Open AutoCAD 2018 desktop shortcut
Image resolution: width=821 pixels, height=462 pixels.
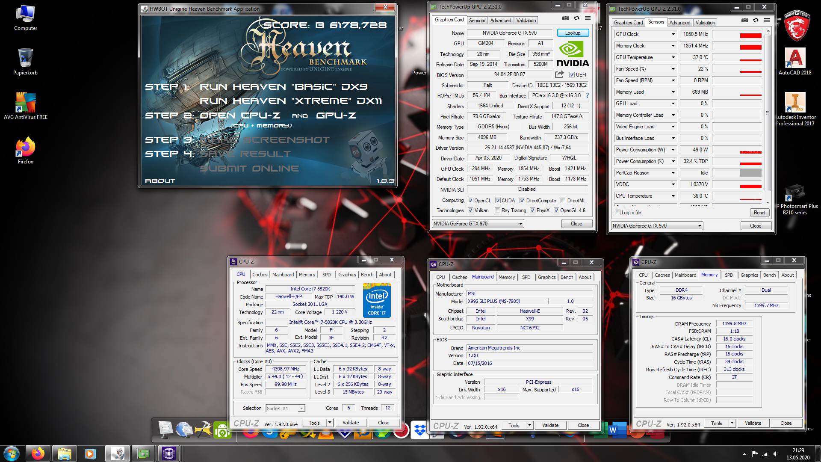click(x=795, y=61)
